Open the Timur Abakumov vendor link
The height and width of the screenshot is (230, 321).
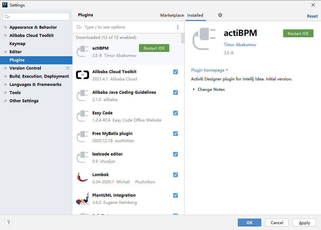point(240,45)
